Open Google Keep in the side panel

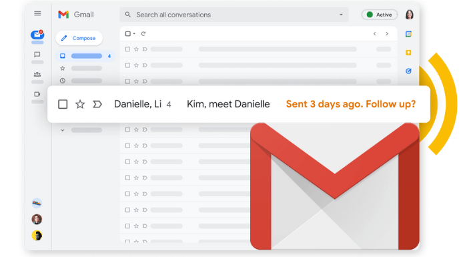tap(408, 53)
